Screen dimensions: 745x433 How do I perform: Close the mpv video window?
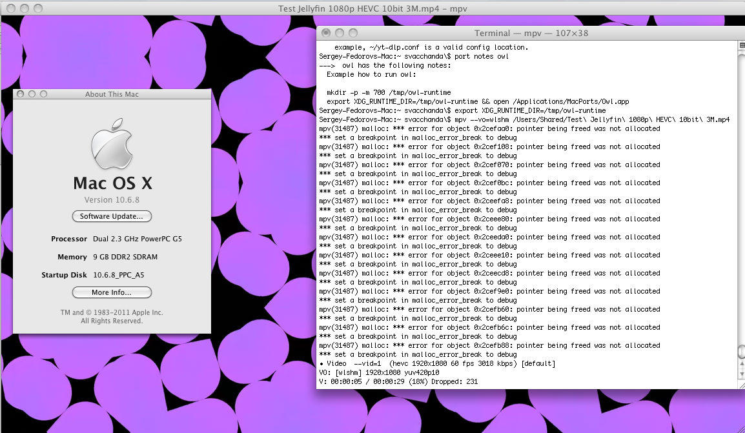(11, 8)
